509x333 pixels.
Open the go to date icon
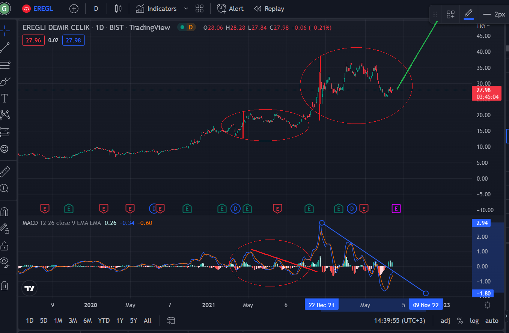(x=171, y=321)
